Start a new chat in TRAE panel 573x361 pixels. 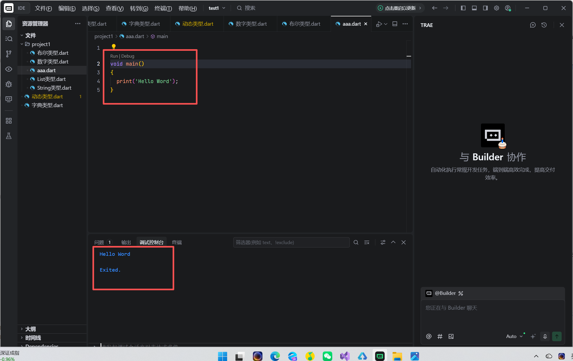pos(533,25)
